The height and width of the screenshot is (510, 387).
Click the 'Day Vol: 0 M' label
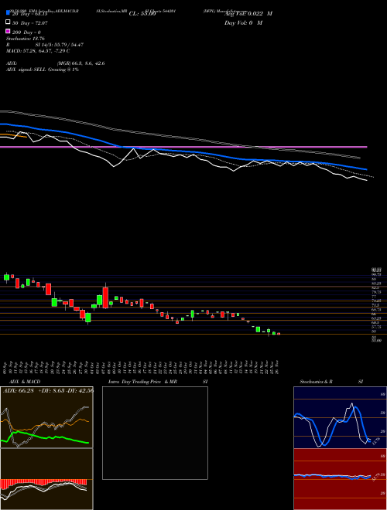(243, 22)
